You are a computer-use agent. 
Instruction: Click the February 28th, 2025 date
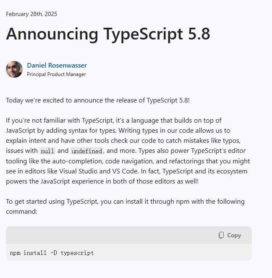coord(31,14)
